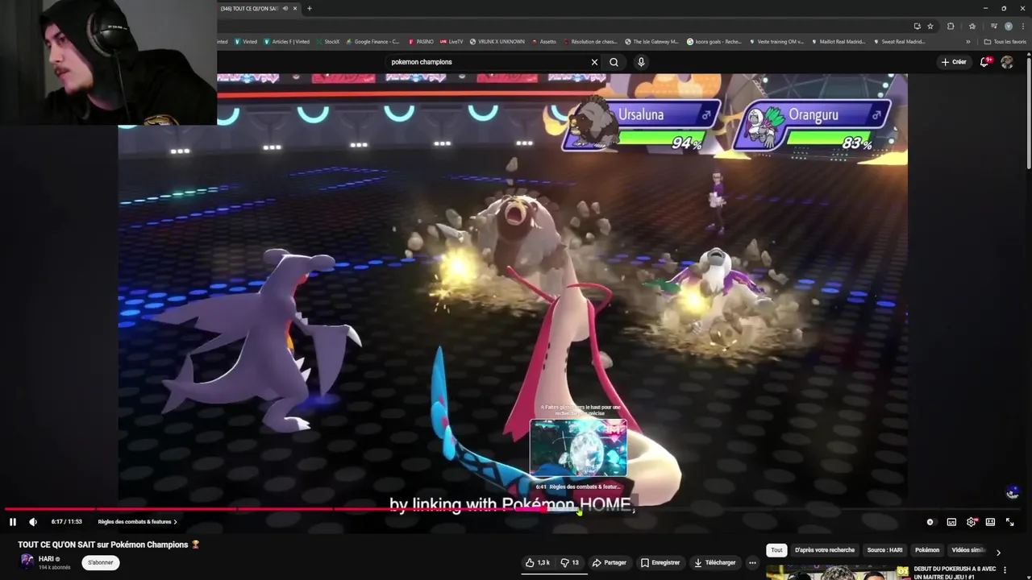Image resolution: width=1032 pixels, height=580 pixels.
Task: Open 'DEBUT DU POKERUSH' recommended video
Action: 955,573
